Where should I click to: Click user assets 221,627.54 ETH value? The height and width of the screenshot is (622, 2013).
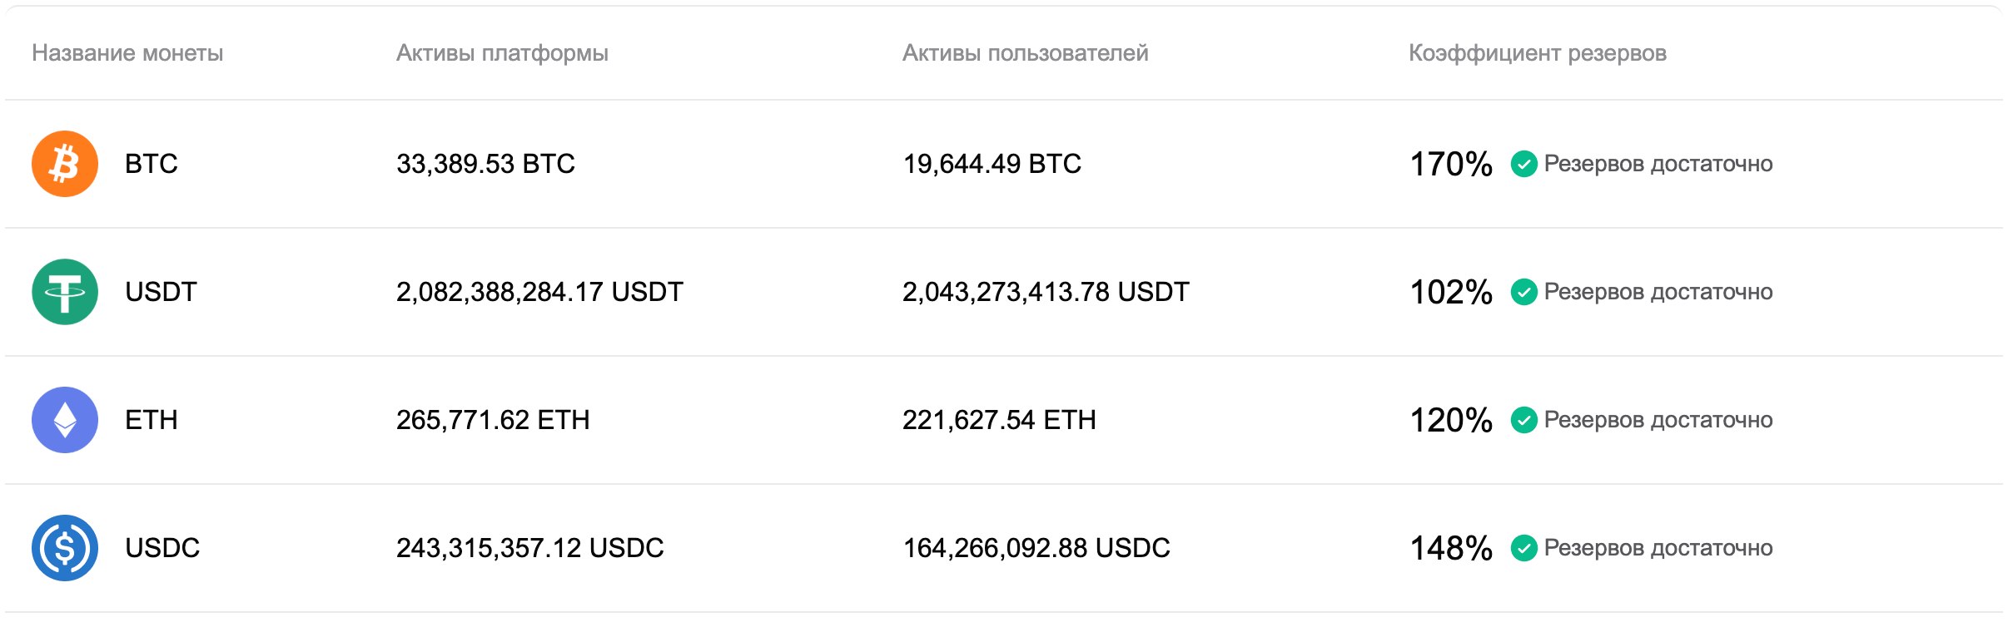(x=999, y=420)
